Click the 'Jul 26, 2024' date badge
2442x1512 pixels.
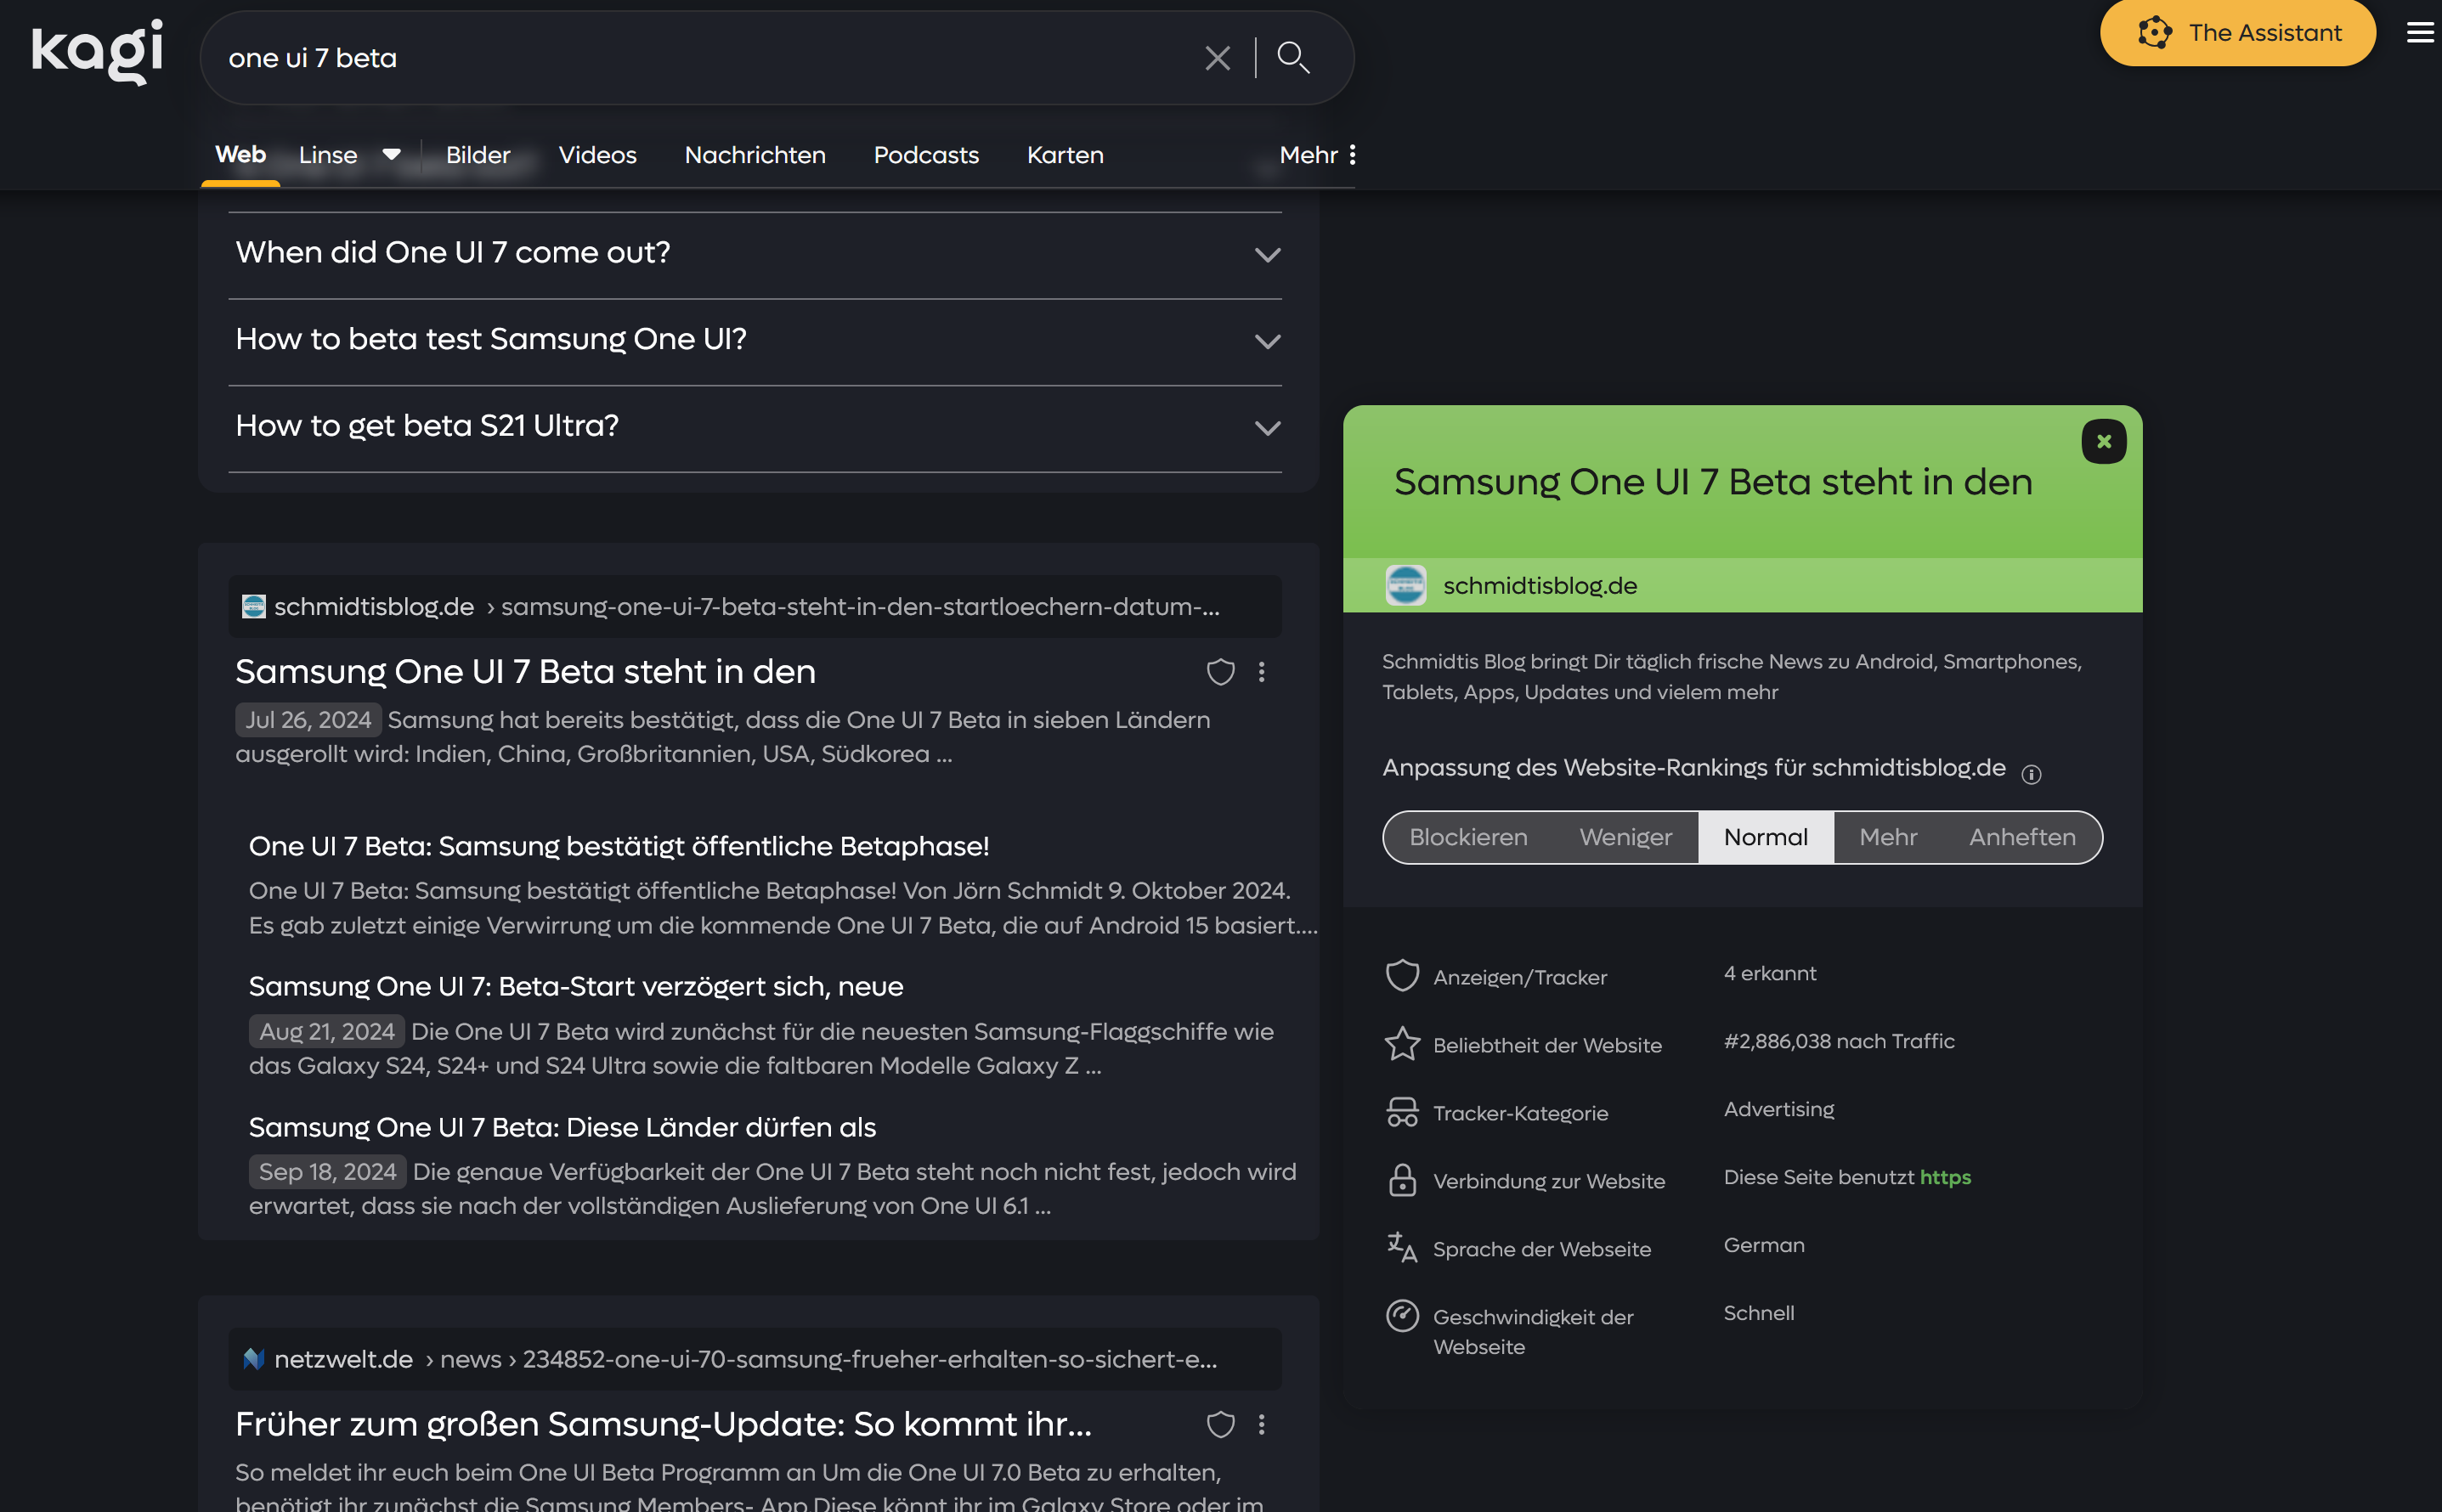tap(308, 720)
